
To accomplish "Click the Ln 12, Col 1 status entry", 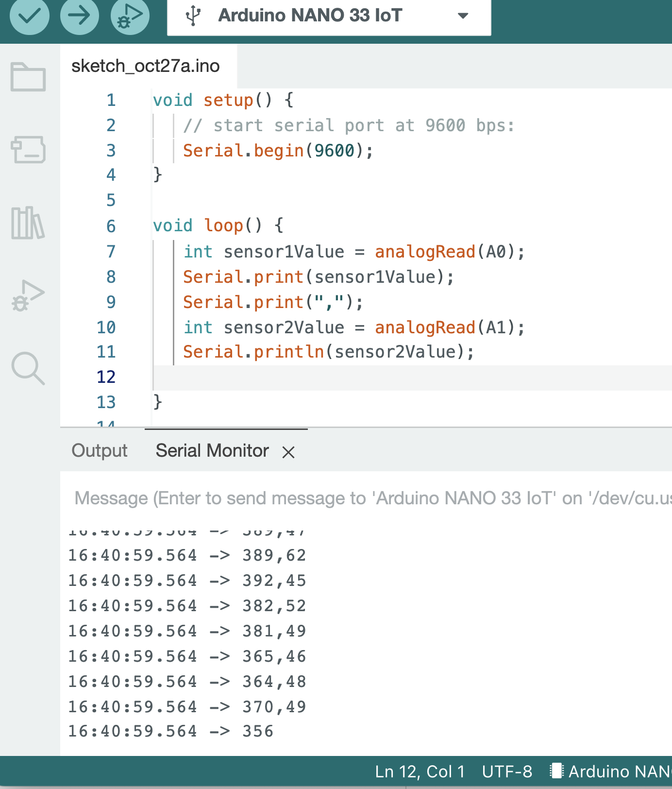I will 420,772.
